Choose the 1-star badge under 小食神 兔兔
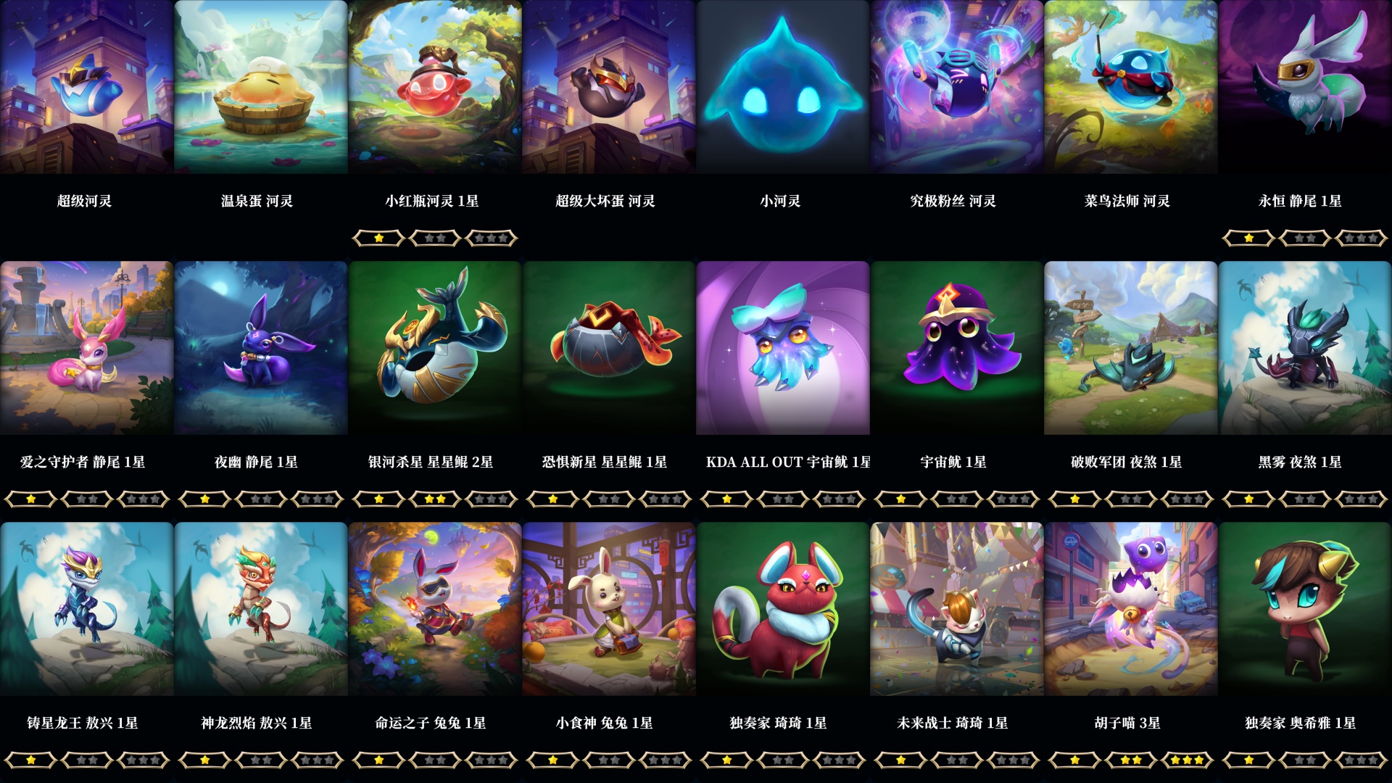Image resolution: width=1392 pixels, height=783 pixels. click(x=552, y=760)
